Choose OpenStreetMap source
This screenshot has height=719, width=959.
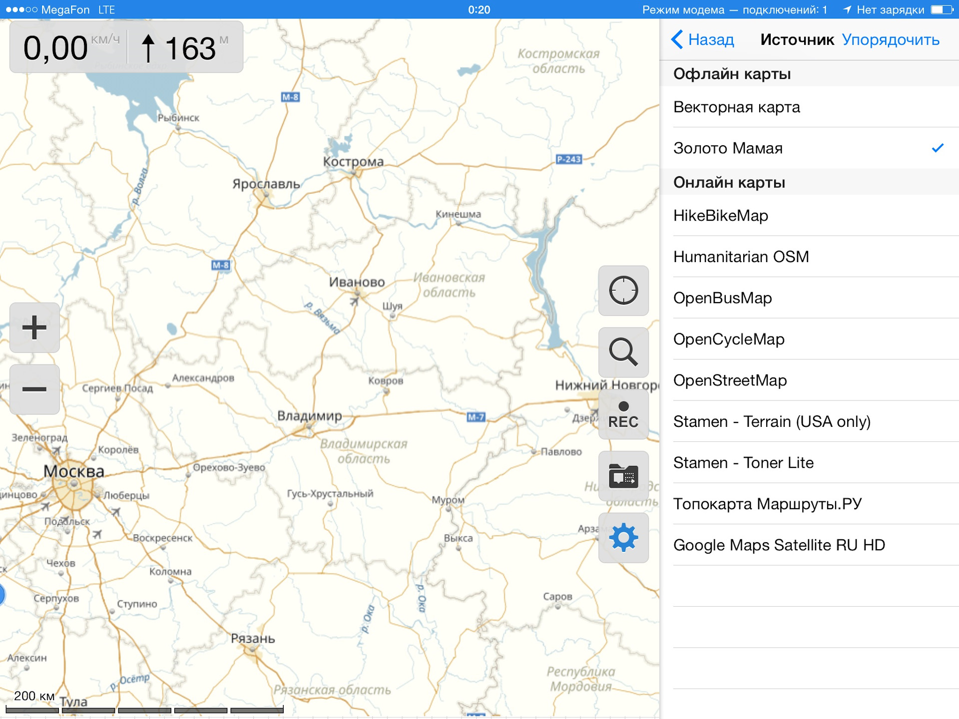[809, 380]
